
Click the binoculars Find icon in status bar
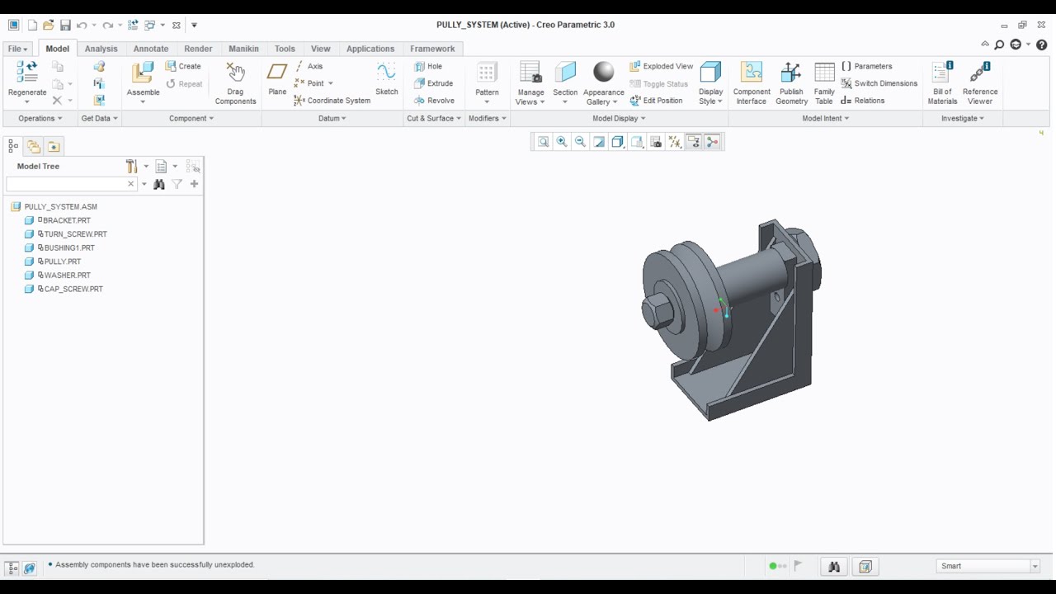(x=834, y=567)
